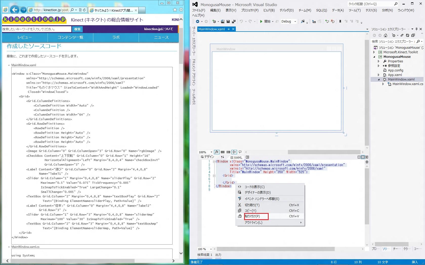Image resolution: width=425 pixels, height=265 pixels.
Task: Click the 検索 button on kinection.jp
Action: [x=77, y=29]
